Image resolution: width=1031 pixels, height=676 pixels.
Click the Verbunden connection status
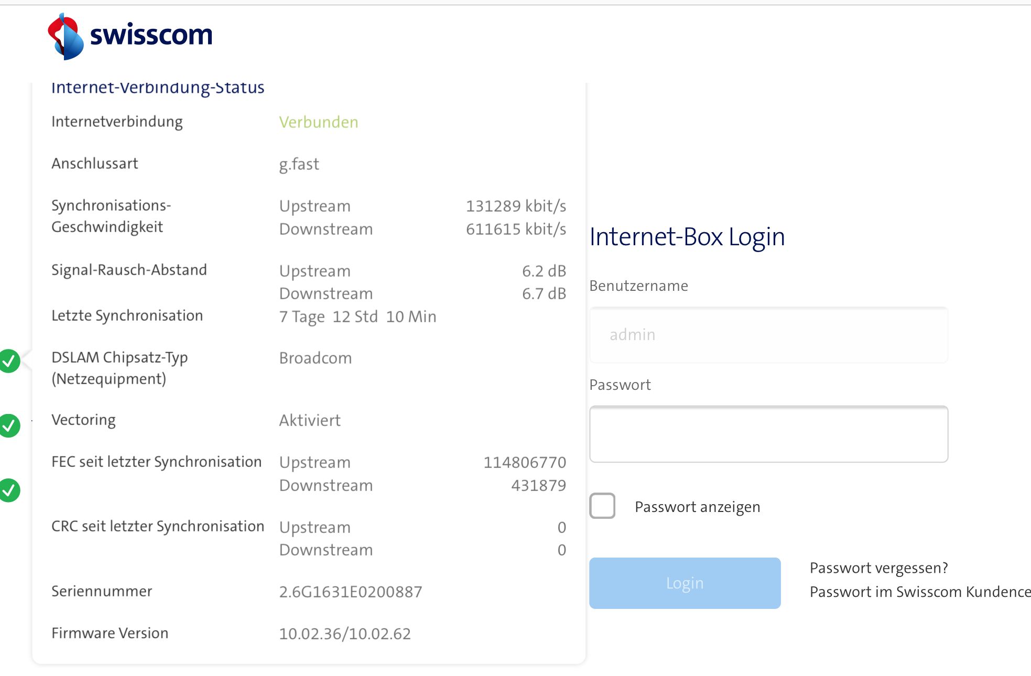point(319,122)
